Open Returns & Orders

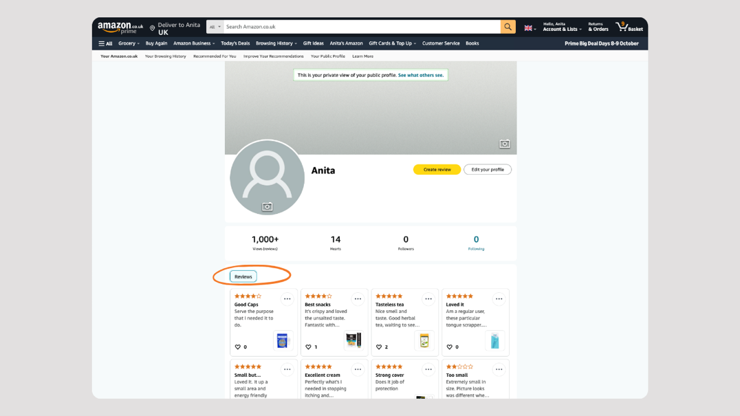point(598,27)
